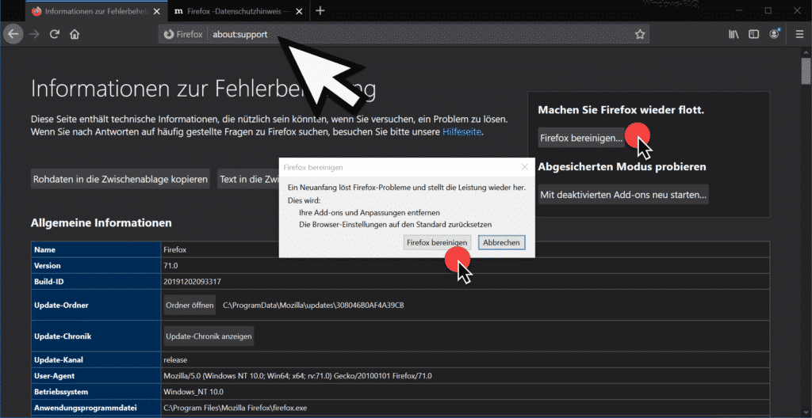Reload the page with the refresh icon
This screenshot has height=418, width=812.
(x=55, y=35)
